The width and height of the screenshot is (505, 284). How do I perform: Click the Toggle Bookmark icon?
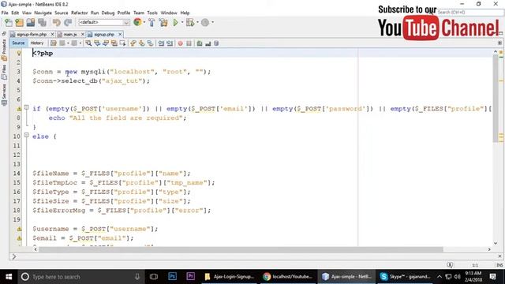point(150,43)
